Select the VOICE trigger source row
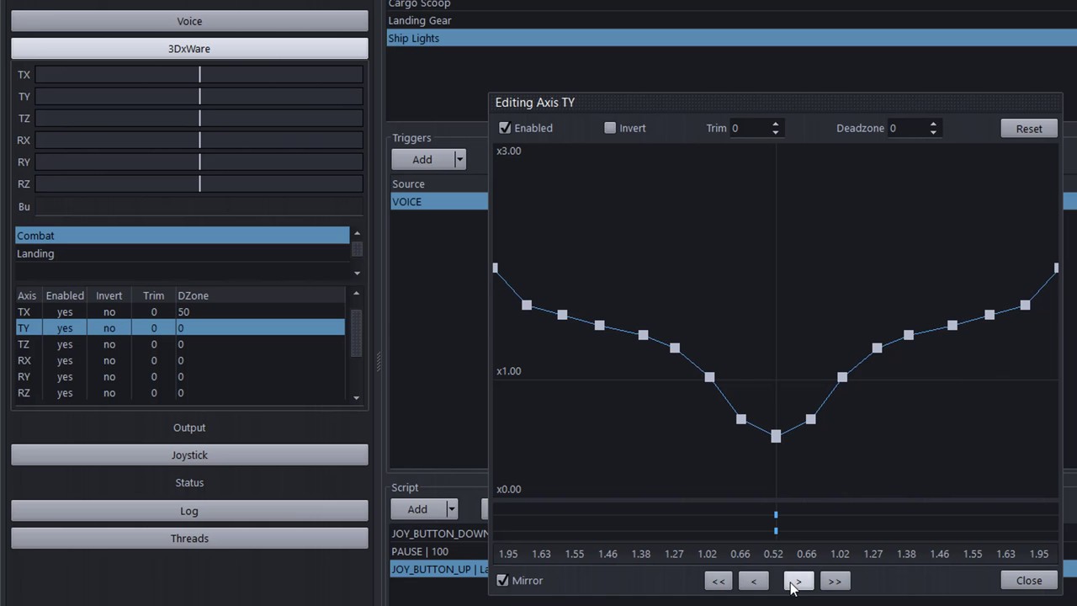Viewport: 1077px width, 606px height. coord(439,202)
